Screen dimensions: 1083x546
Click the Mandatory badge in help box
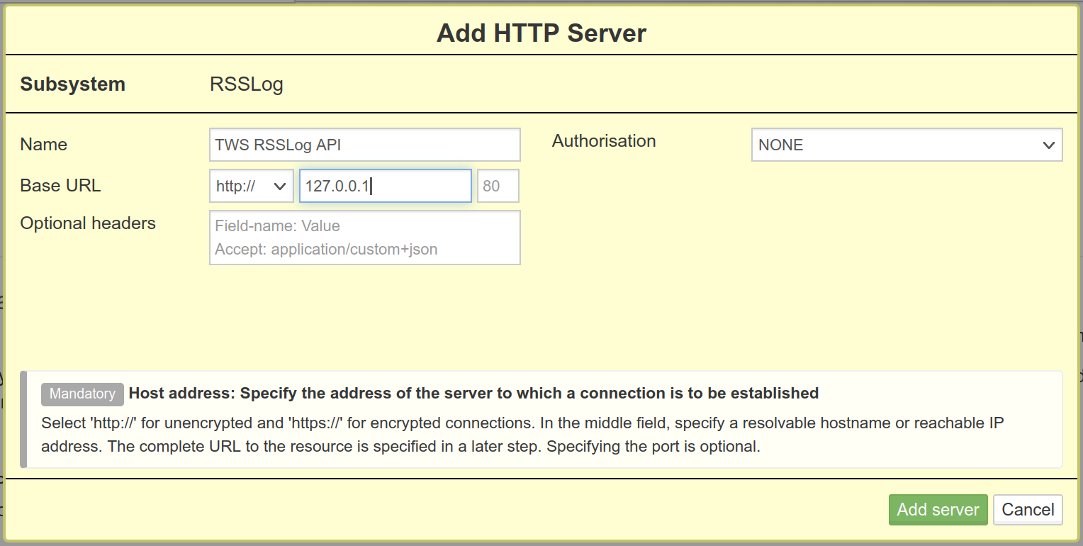(82, 394)
